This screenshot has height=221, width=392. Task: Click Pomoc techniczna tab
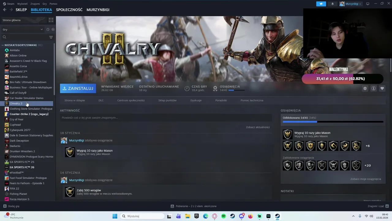click(252, 100)
